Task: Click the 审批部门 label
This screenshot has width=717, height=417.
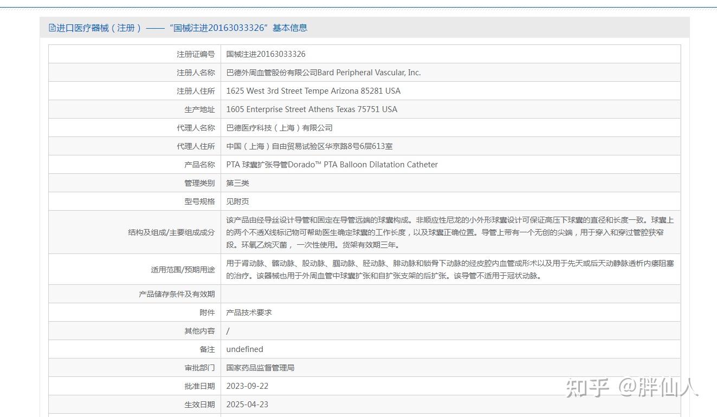Action: pyautogui.click(x=199, y=368)
